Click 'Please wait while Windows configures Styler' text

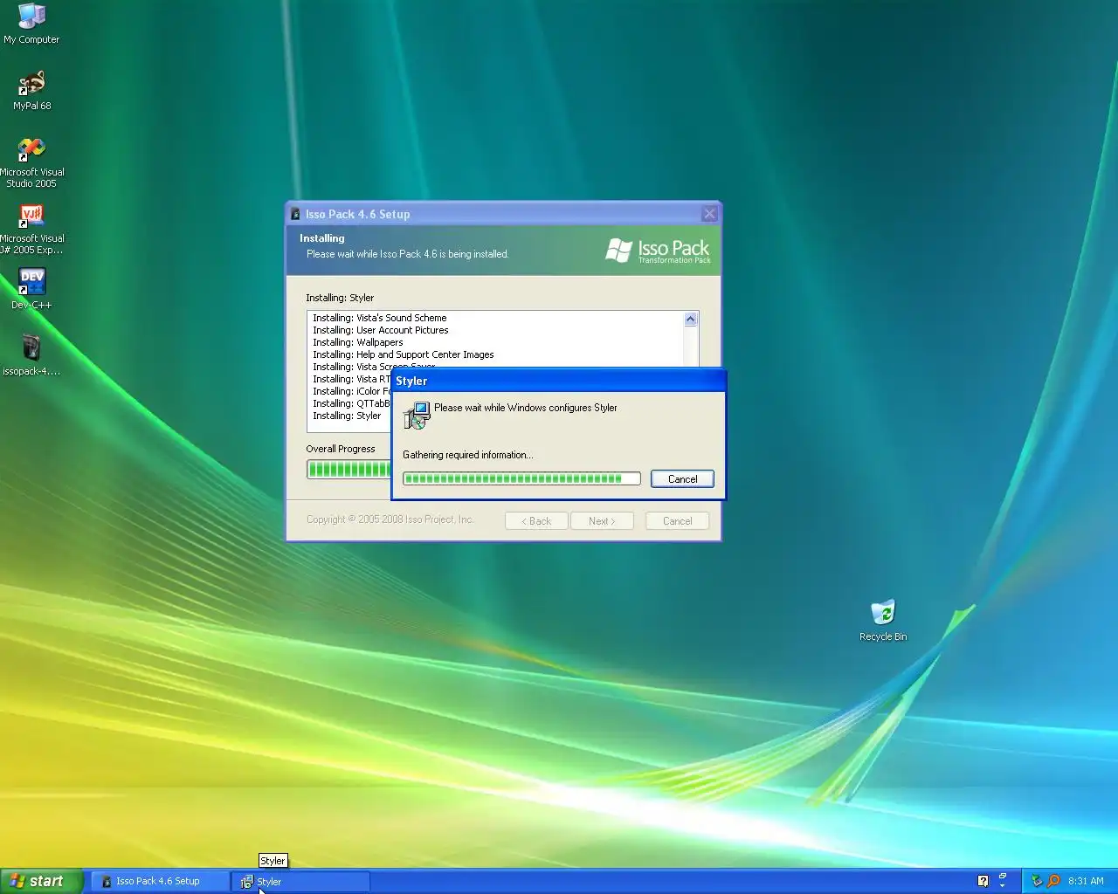[526, 408]
